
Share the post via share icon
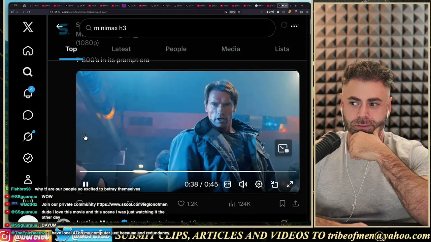(296, 203)
